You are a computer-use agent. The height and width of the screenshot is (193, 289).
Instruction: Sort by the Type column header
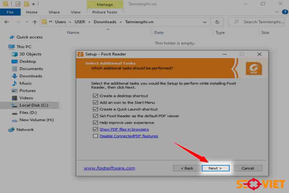220,33
